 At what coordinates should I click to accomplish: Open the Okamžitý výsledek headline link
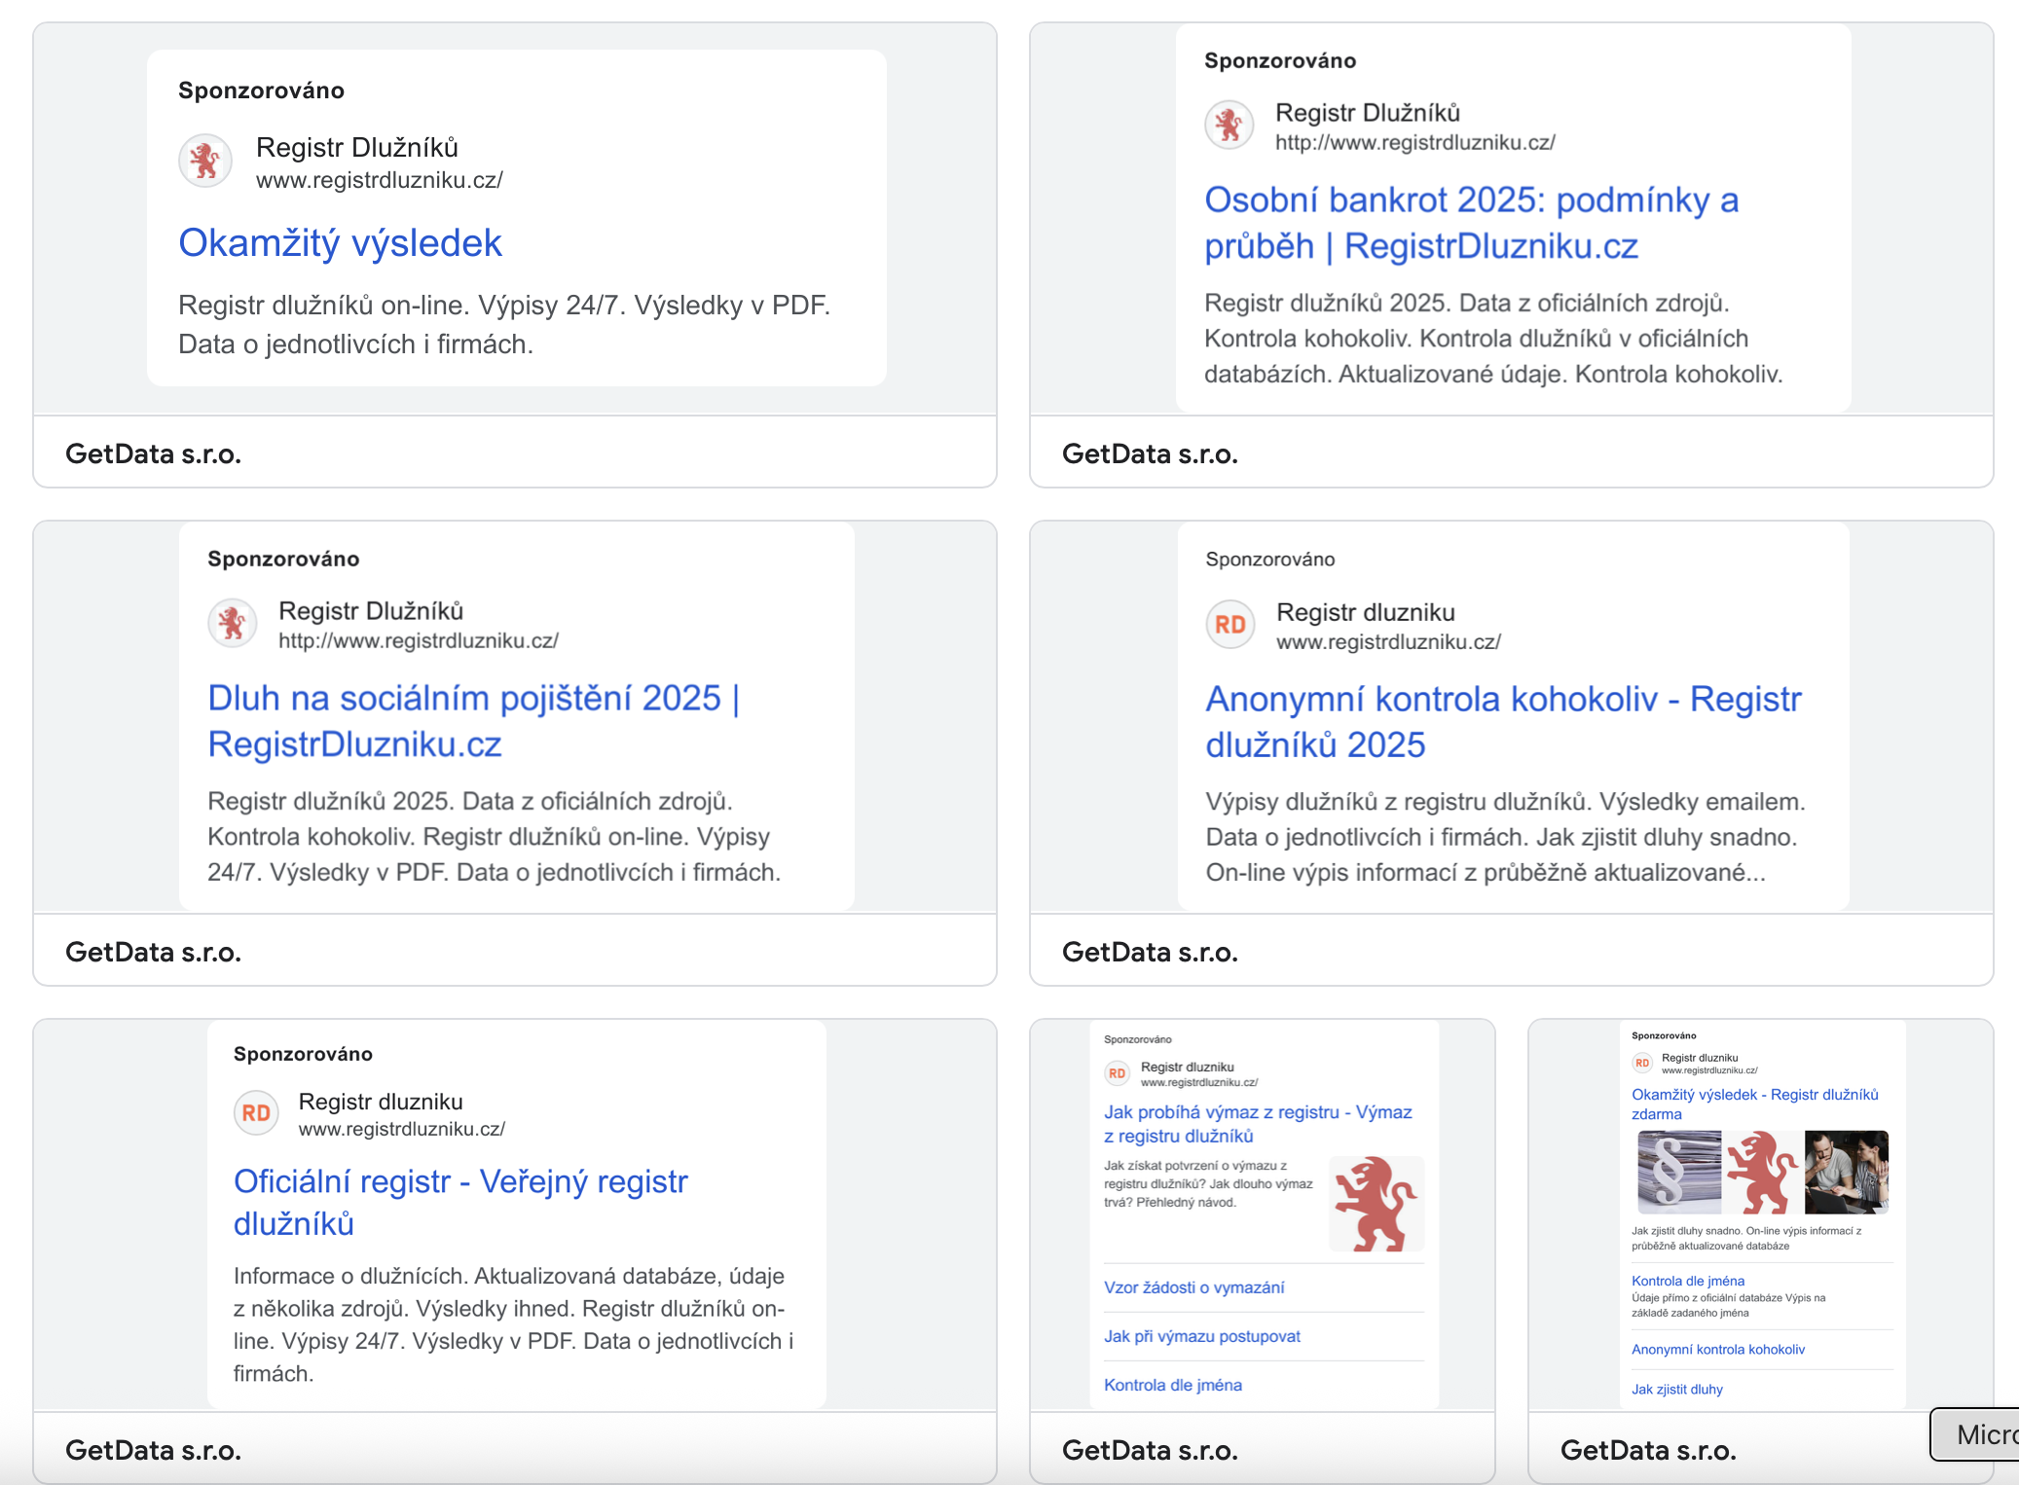[340, 243]
